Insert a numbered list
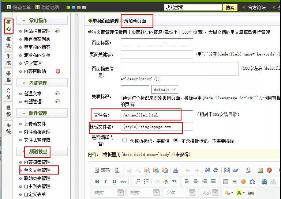 (x=138, y=181)
